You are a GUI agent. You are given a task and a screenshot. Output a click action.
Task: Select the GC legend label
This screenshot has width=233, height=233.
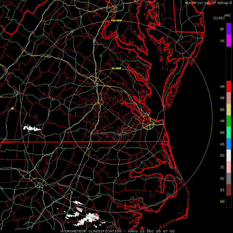(222, 179)
